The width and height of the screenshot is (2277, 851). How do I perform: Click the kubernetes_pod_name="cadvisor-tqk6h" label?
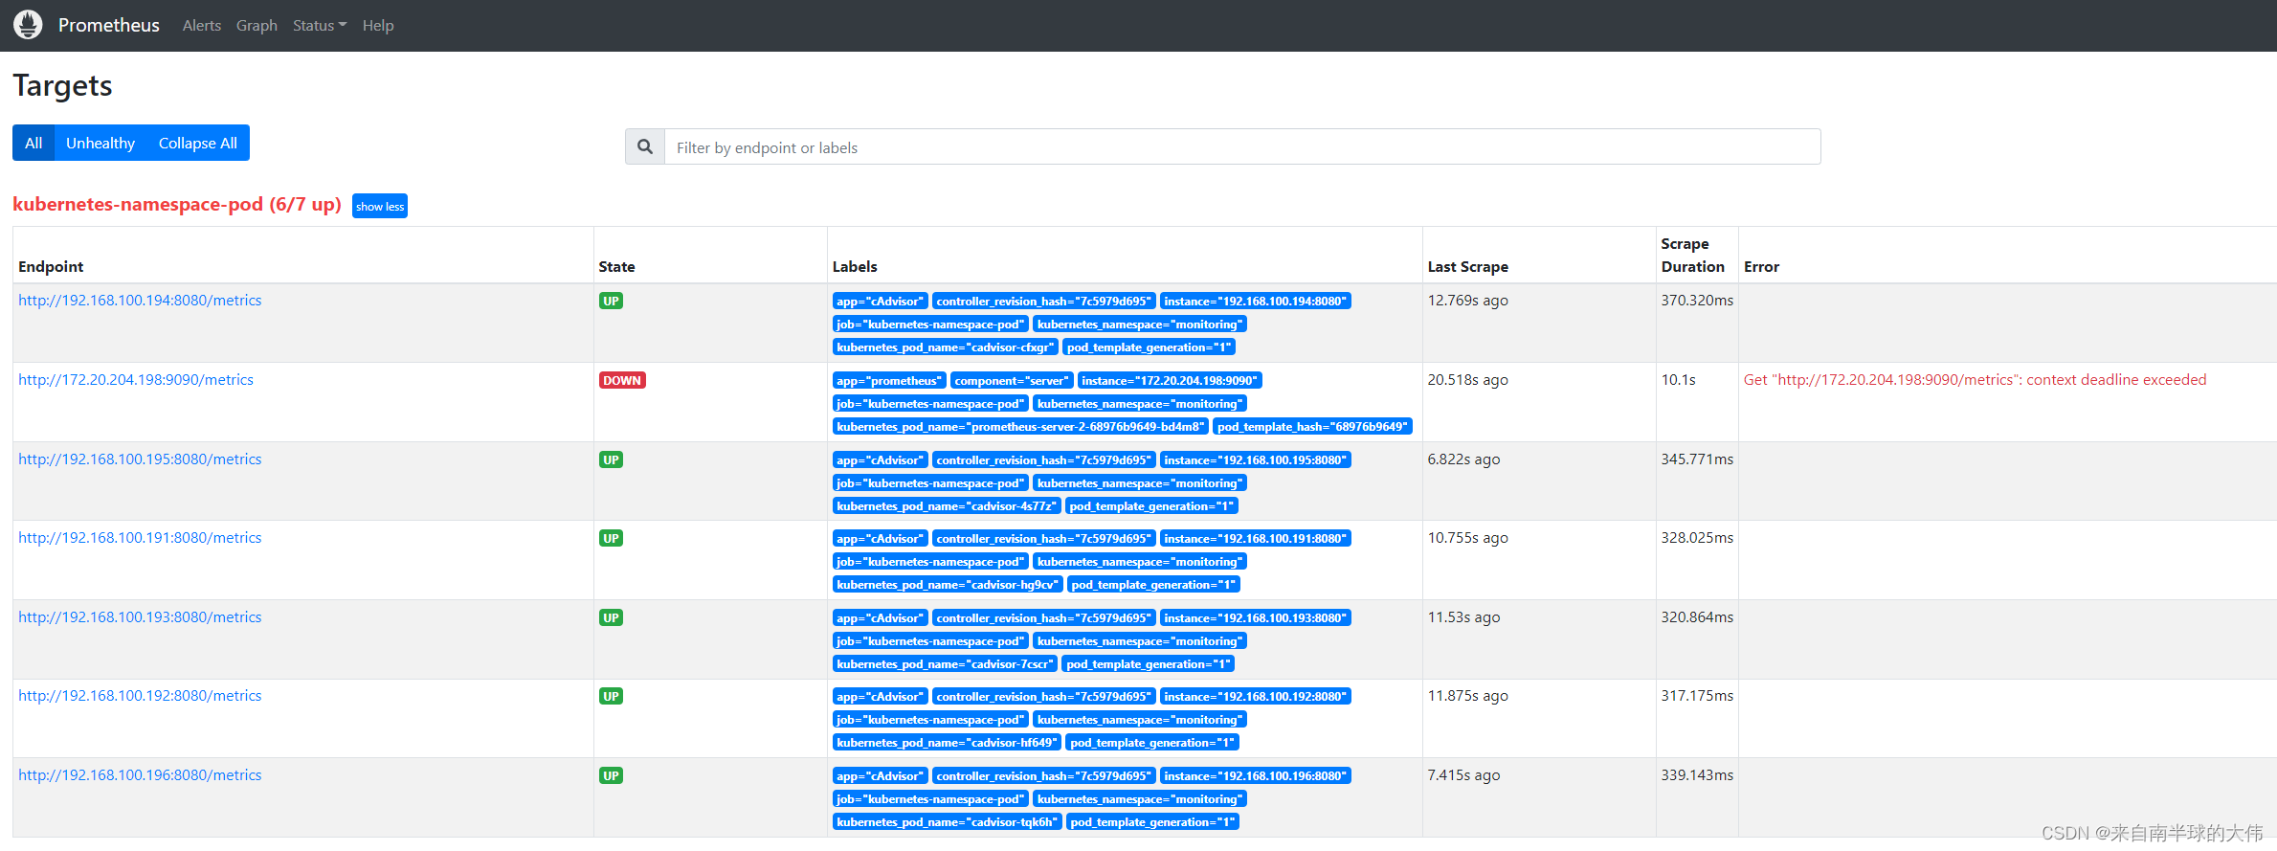point(948,822)
